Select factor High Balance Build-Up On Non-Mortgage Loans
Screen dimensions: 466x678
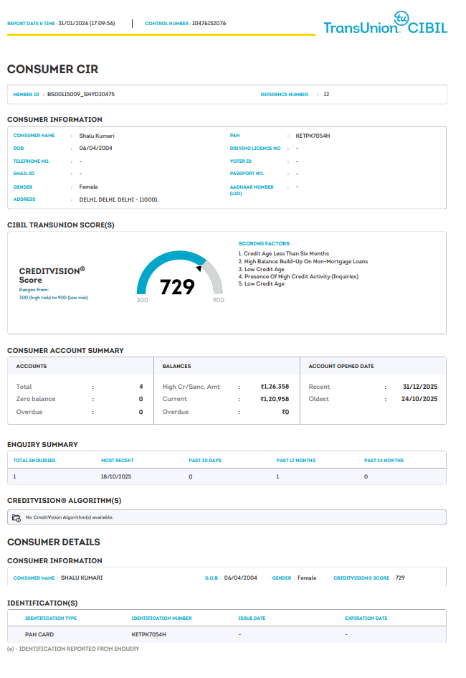pos(306,262)
